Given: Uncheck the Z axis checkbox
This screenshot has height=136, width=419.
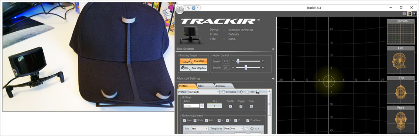Looking at the screenshot, I should (236, 120).
